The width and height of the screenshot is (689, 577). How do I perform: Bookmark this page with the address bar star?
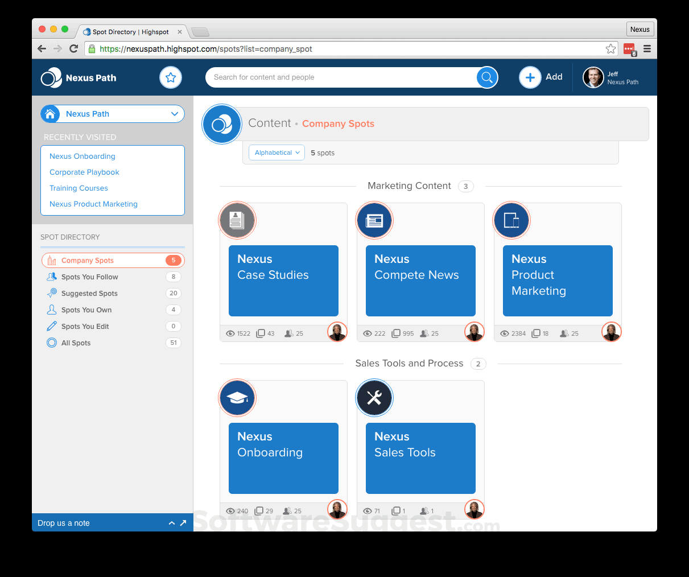point(610,49)
